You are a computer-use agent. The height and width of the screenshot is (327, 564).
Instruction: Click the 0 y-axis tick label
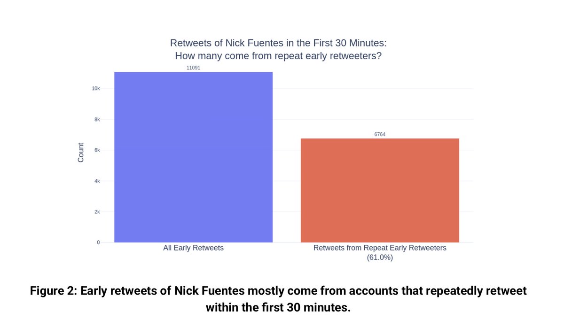coord(98,243)
